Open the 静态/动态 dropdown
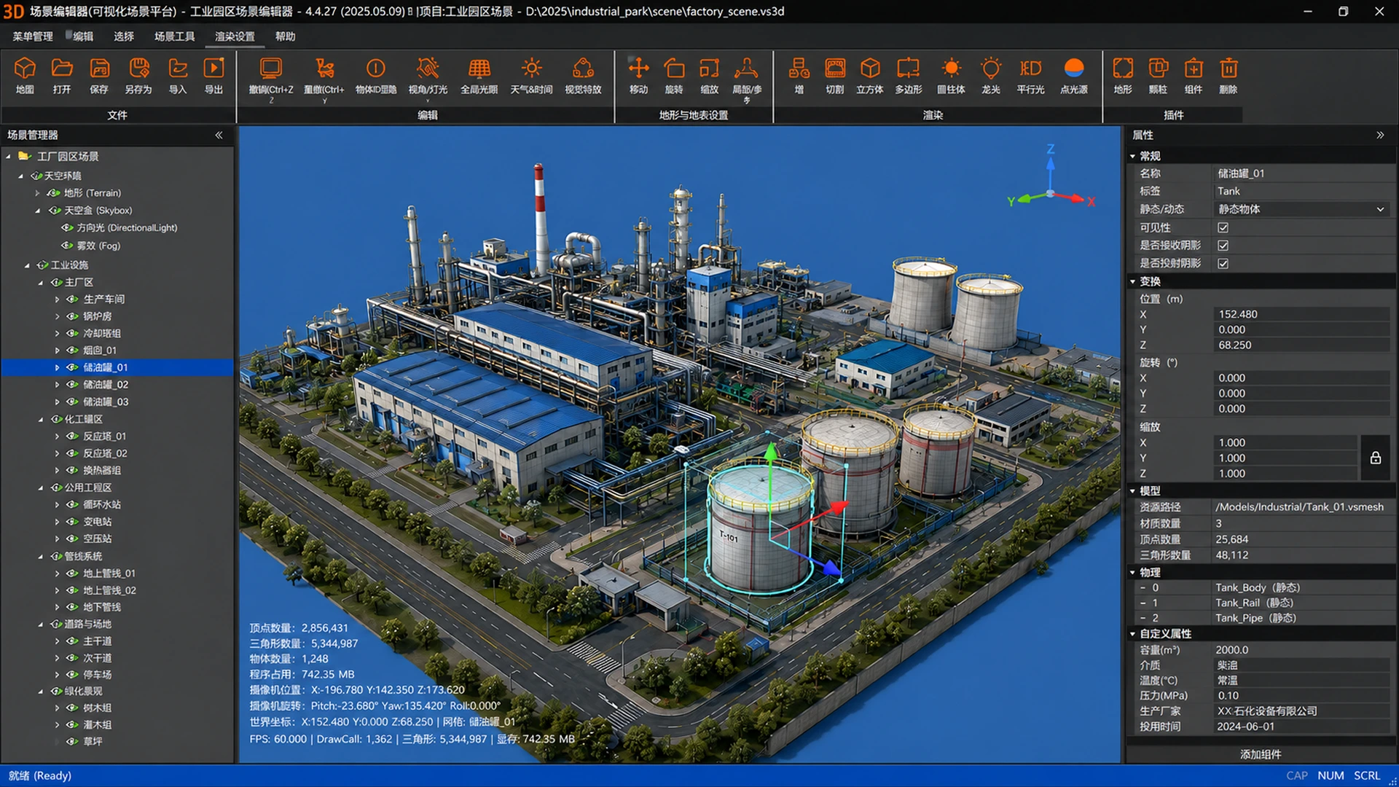This screenshot has height=787, width=1399. [x=1301, y=209]
